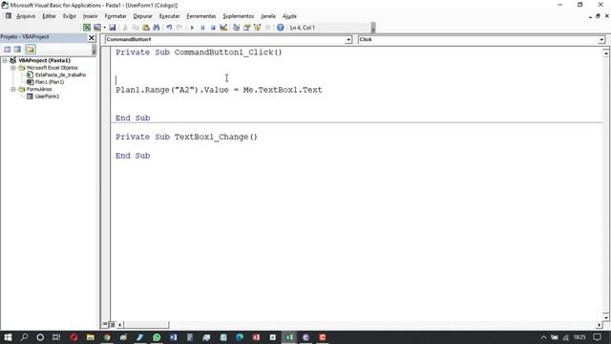Image resolution: width=611 pixels, height=344 pixels.
Task: Click the Ln 4, Col 1 position indicator
Action: pos(303,28)
